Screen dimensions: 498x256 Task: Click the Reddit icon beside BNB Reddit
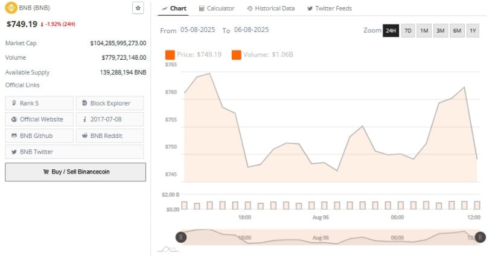(85, 136)
